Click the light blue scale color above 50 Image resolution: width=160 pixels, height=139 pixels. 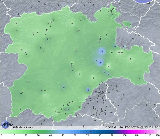pyautogui.click(x=63, y=132)
